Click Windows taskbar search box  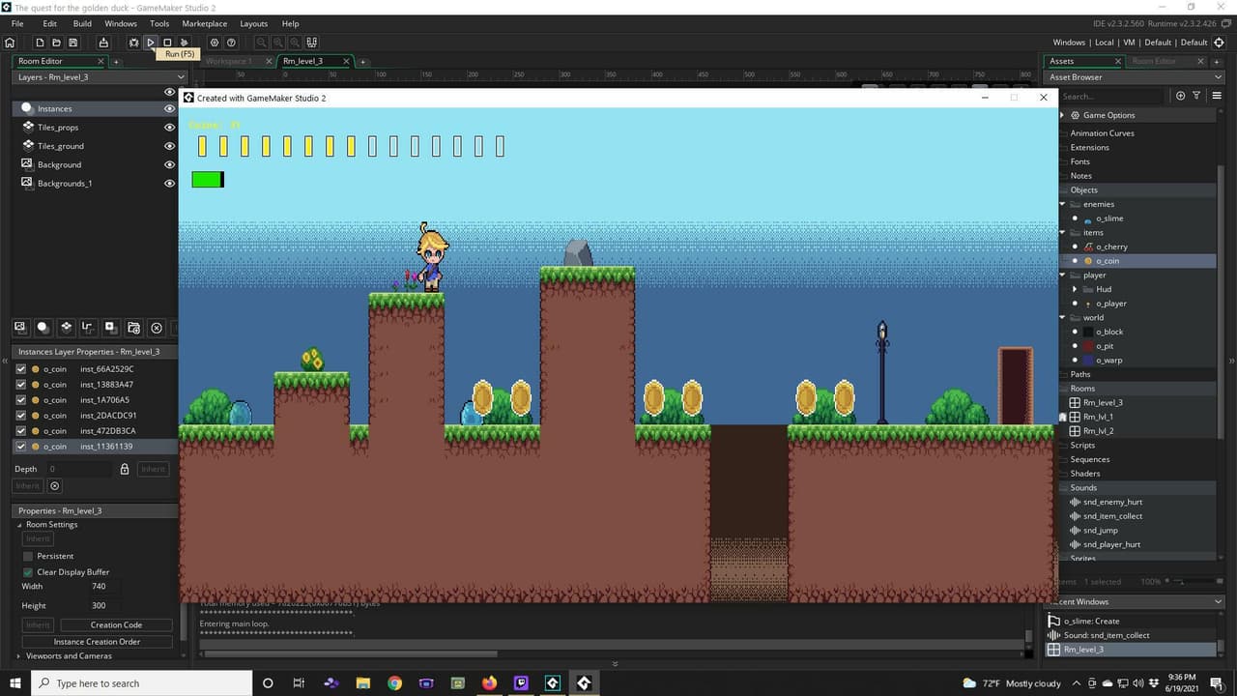pyautogui.click(x=142, y=683)
